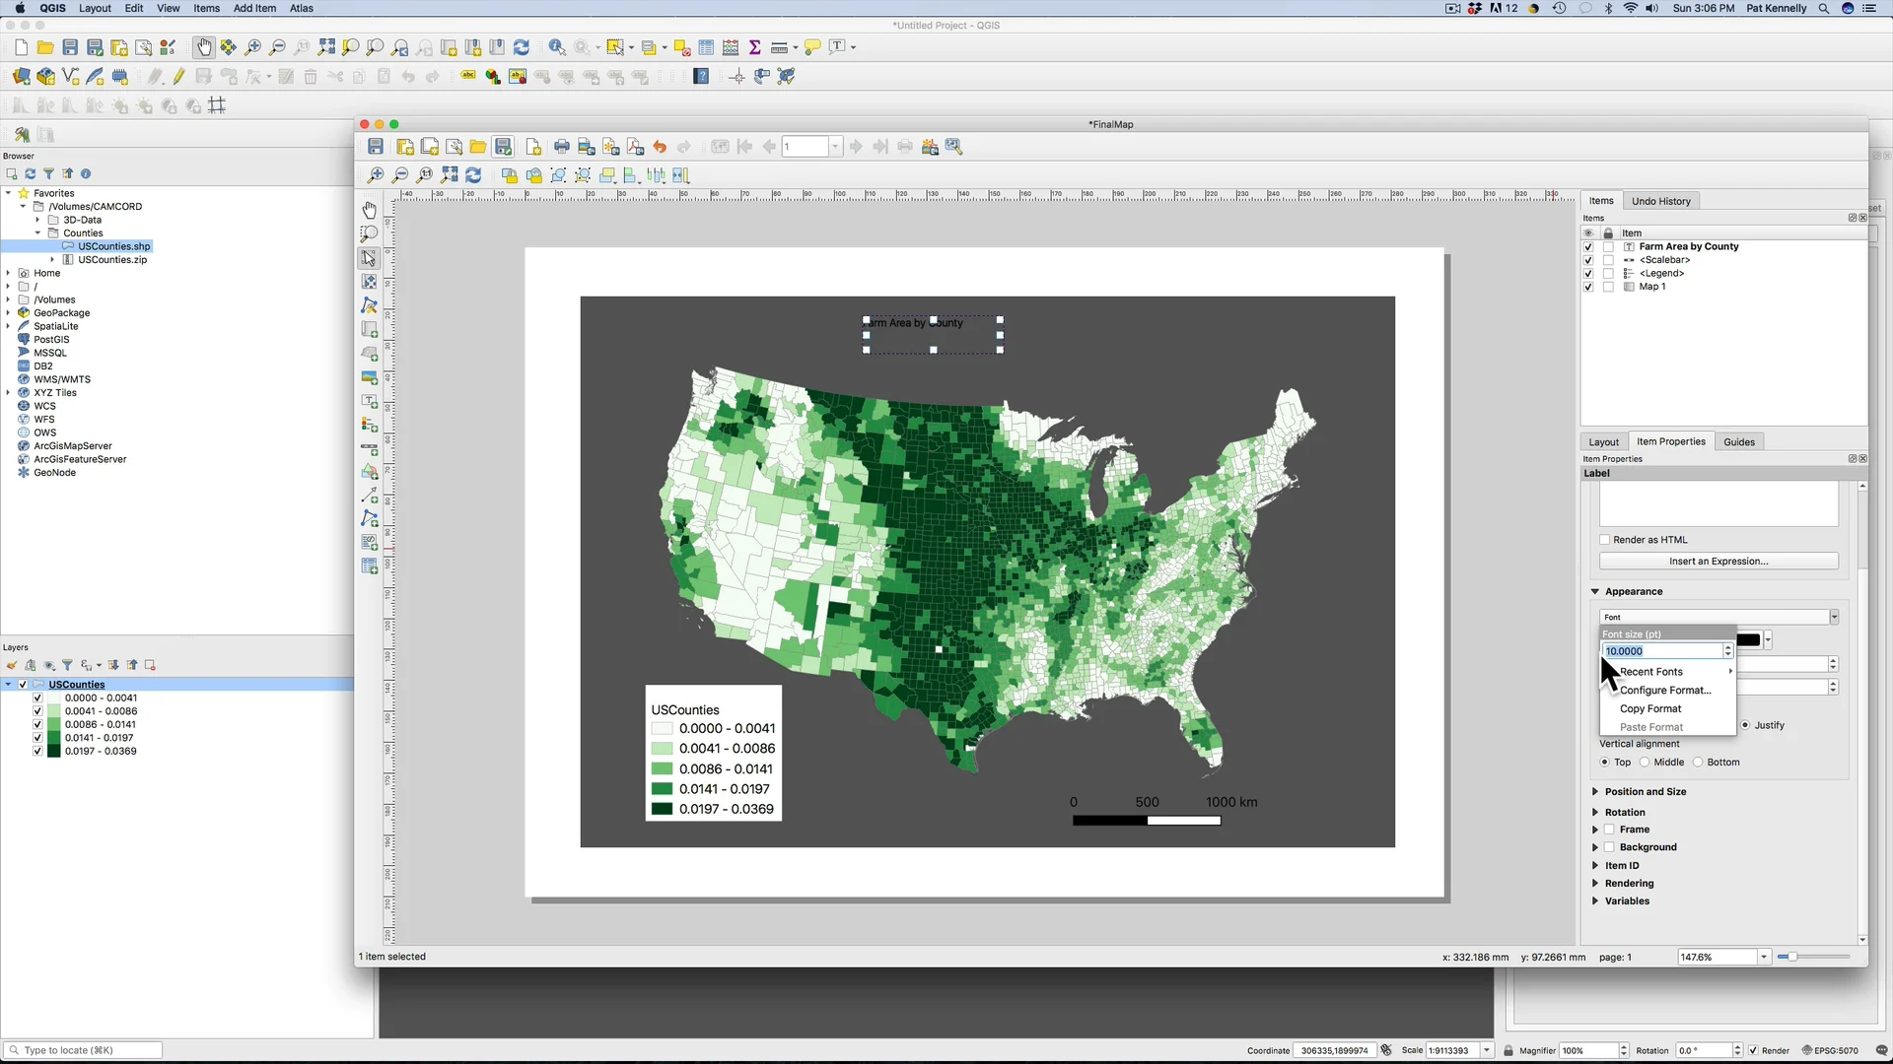The image size is (1893, 1064).
Task: Expand the Variables section
Action: [1595, 901]
